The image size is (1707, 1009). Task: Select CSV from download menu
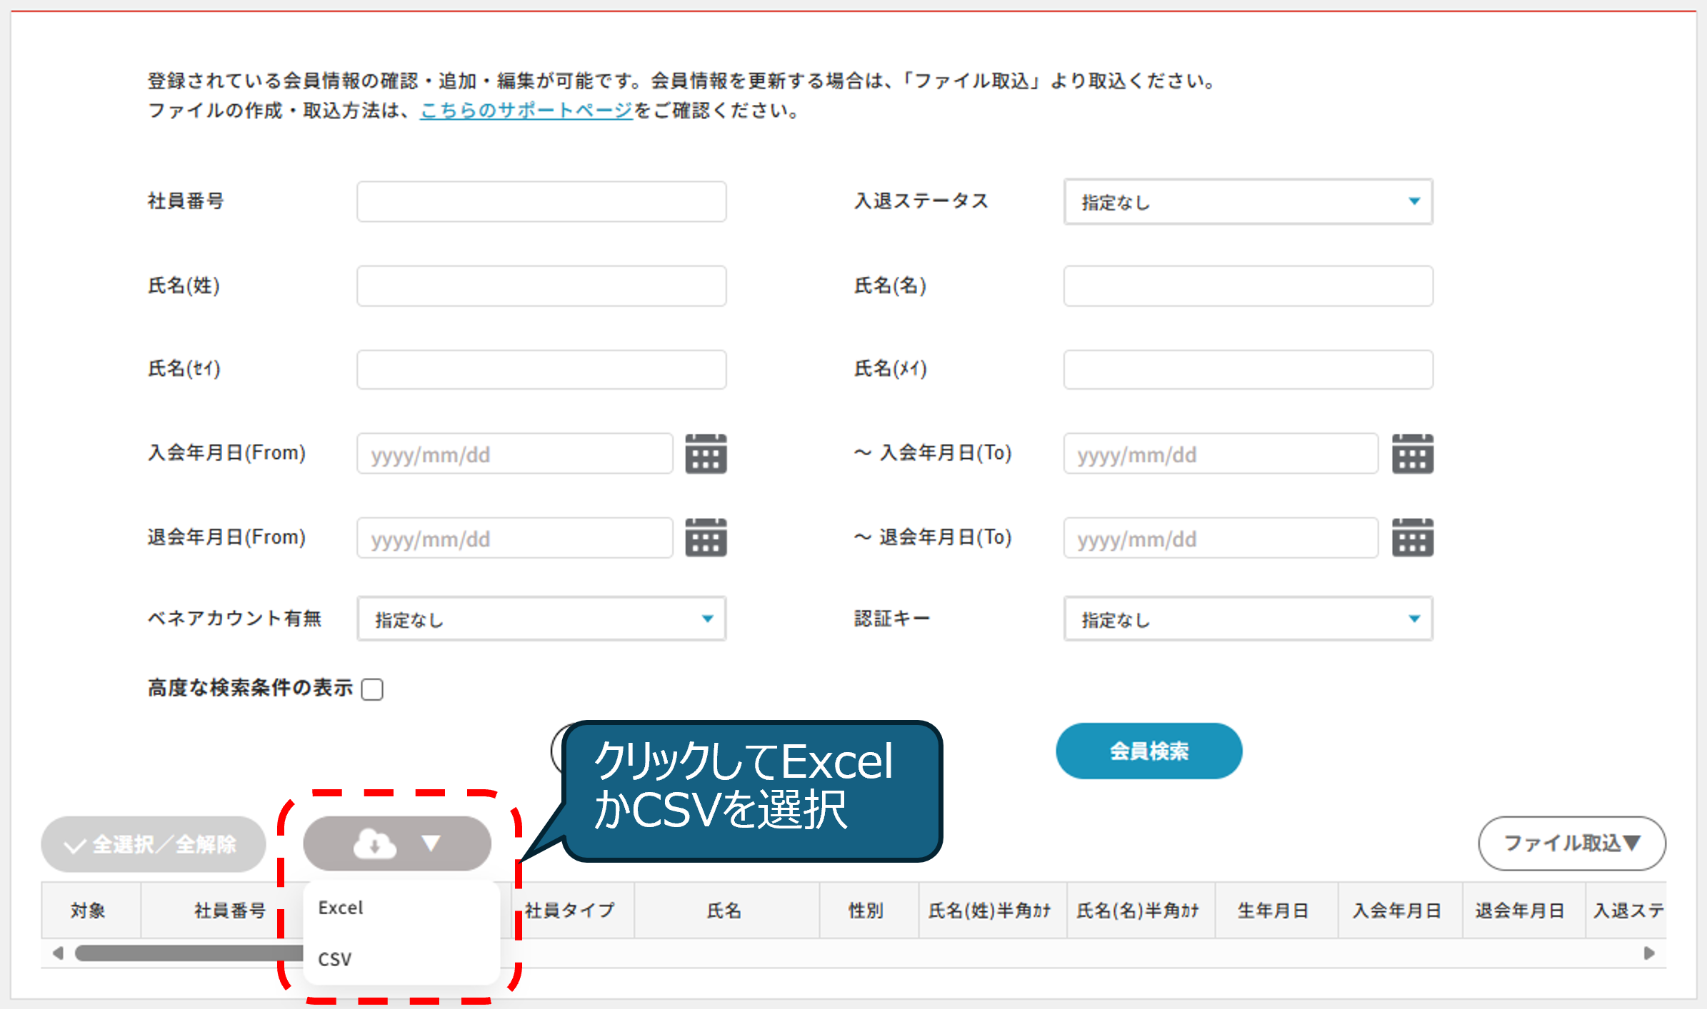coord(335,959)
